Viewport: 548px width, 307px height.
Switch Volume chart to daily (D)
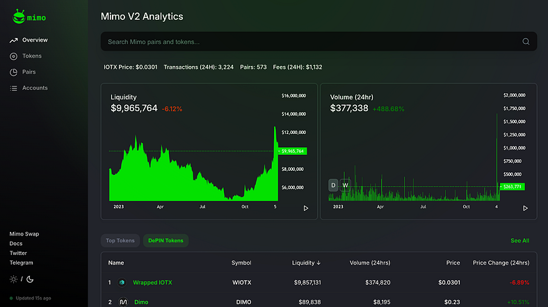333,185
